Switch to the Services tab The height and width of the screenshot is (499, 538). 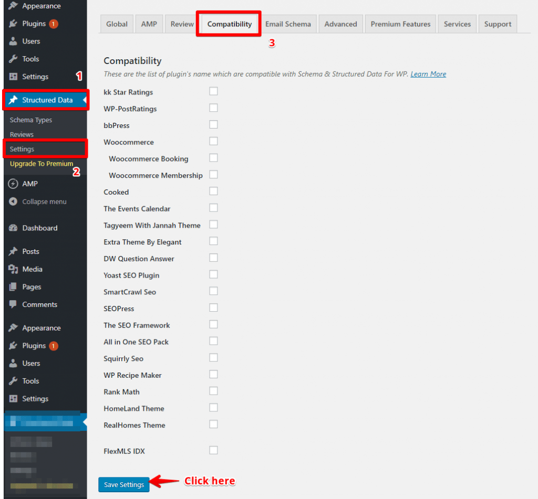tap(457, 24)
